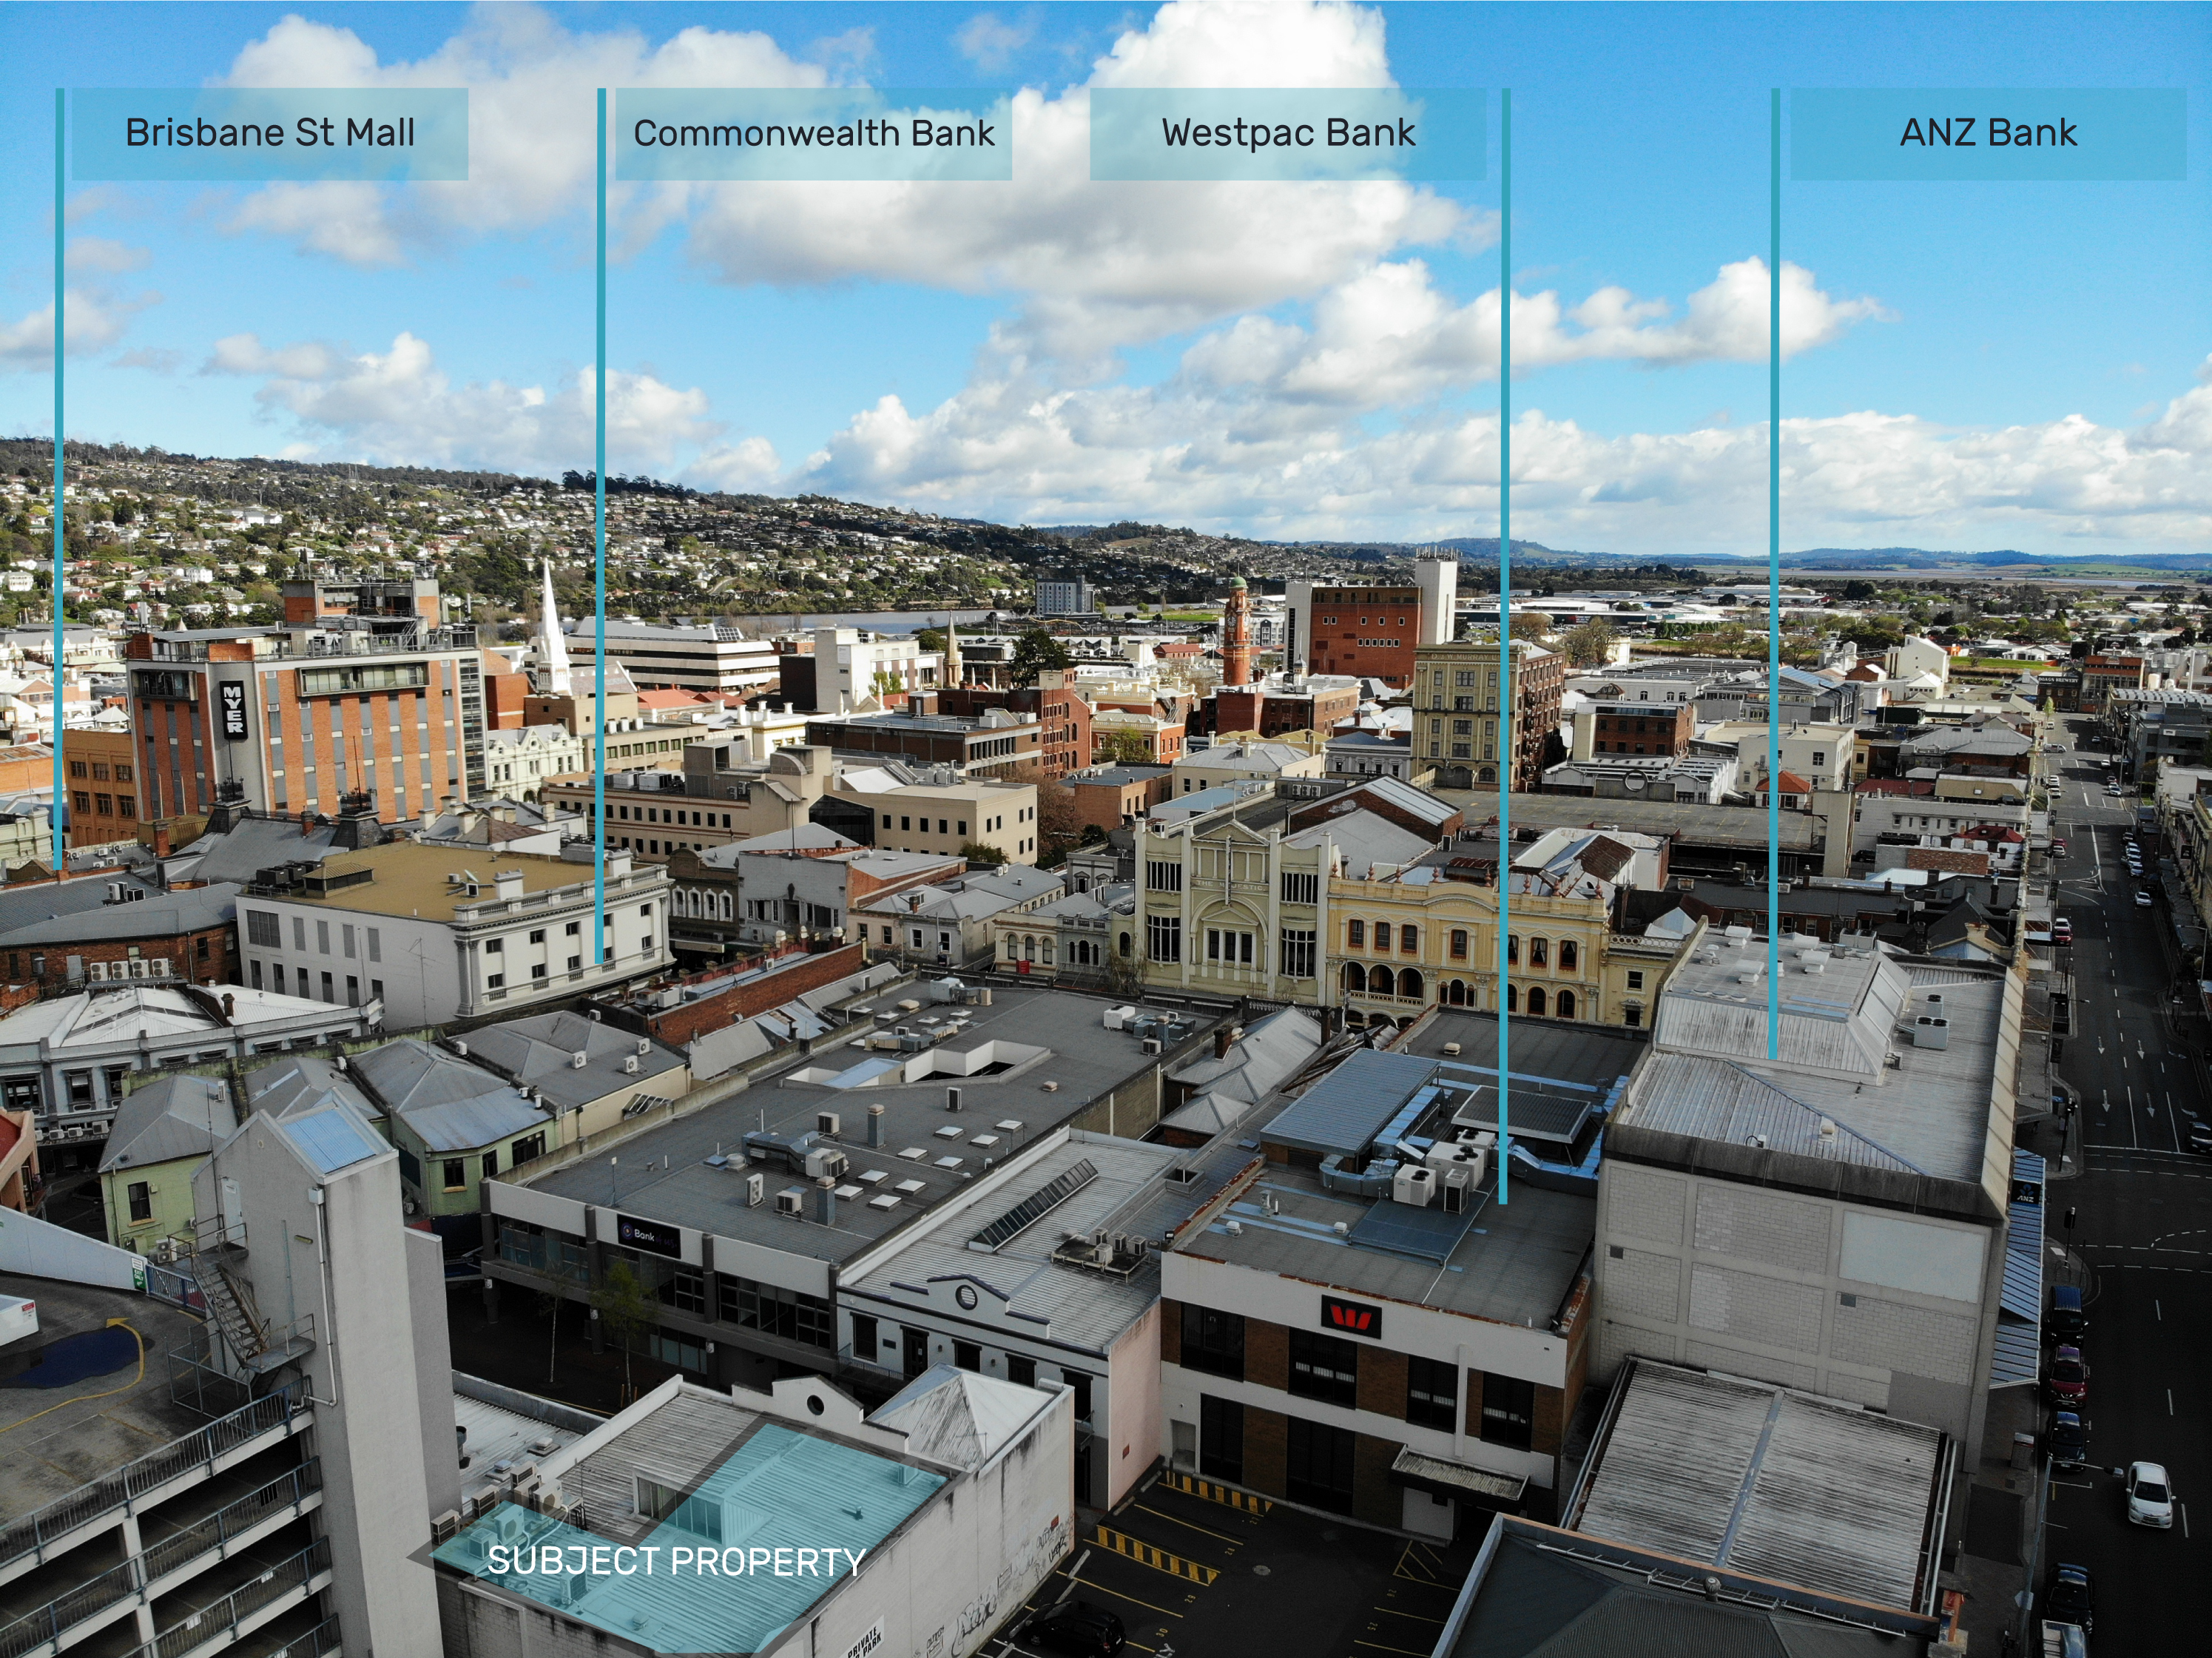Click the Brisbane St Mall label
2212x1658 pixels.
point(269,133)
